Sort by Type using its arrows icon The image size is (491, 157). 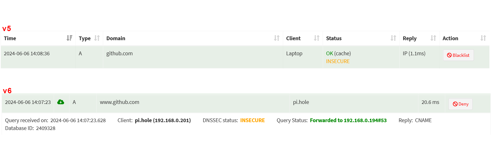coord(97,38)
